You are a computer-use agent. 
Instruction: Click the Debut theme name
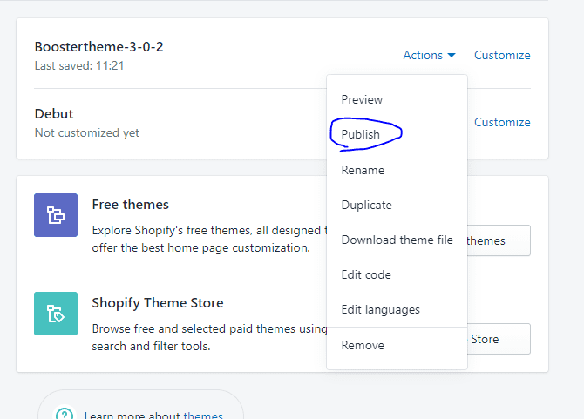point(54,114)
